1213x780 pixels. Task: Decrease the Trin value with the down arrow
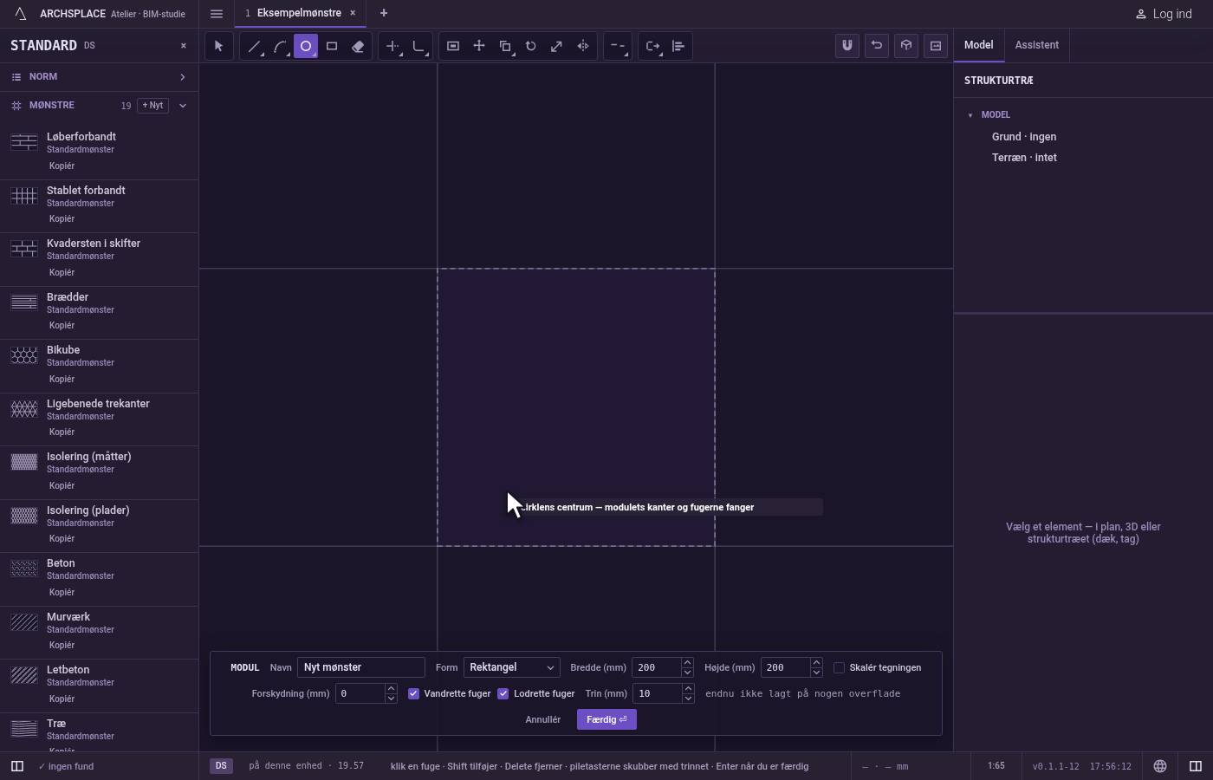click(x=688, y=699)
